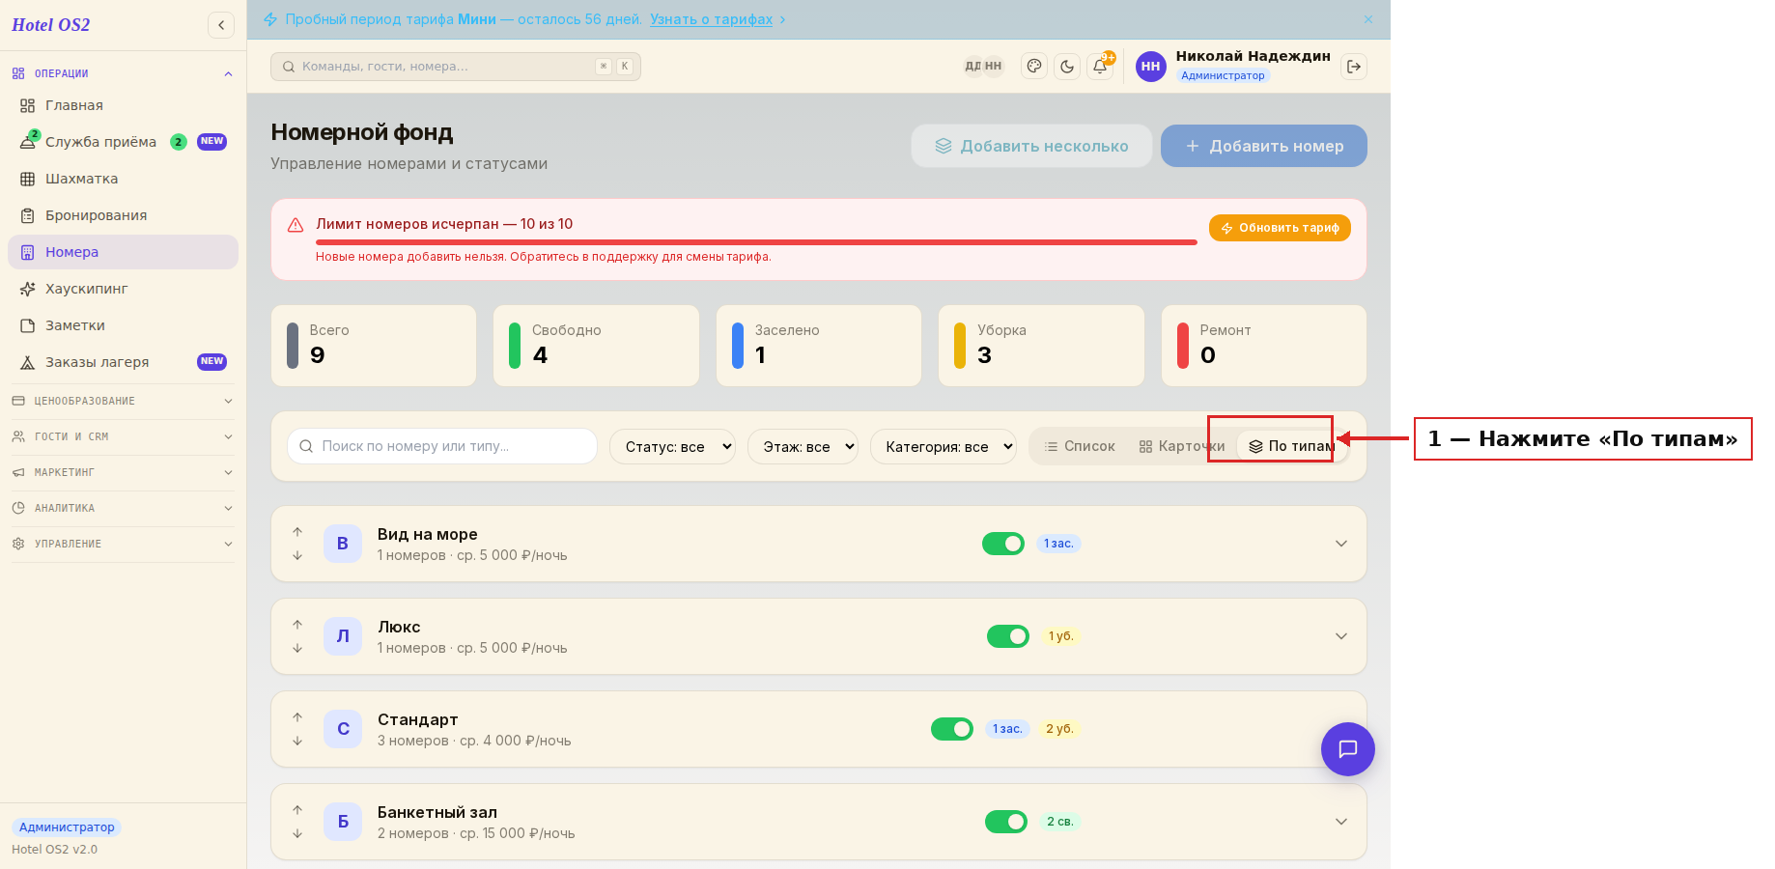Viewport: 1775px width, 869px height.
Task: Toggle the Вид на море switch off
Action: (x=1003, y=544)
